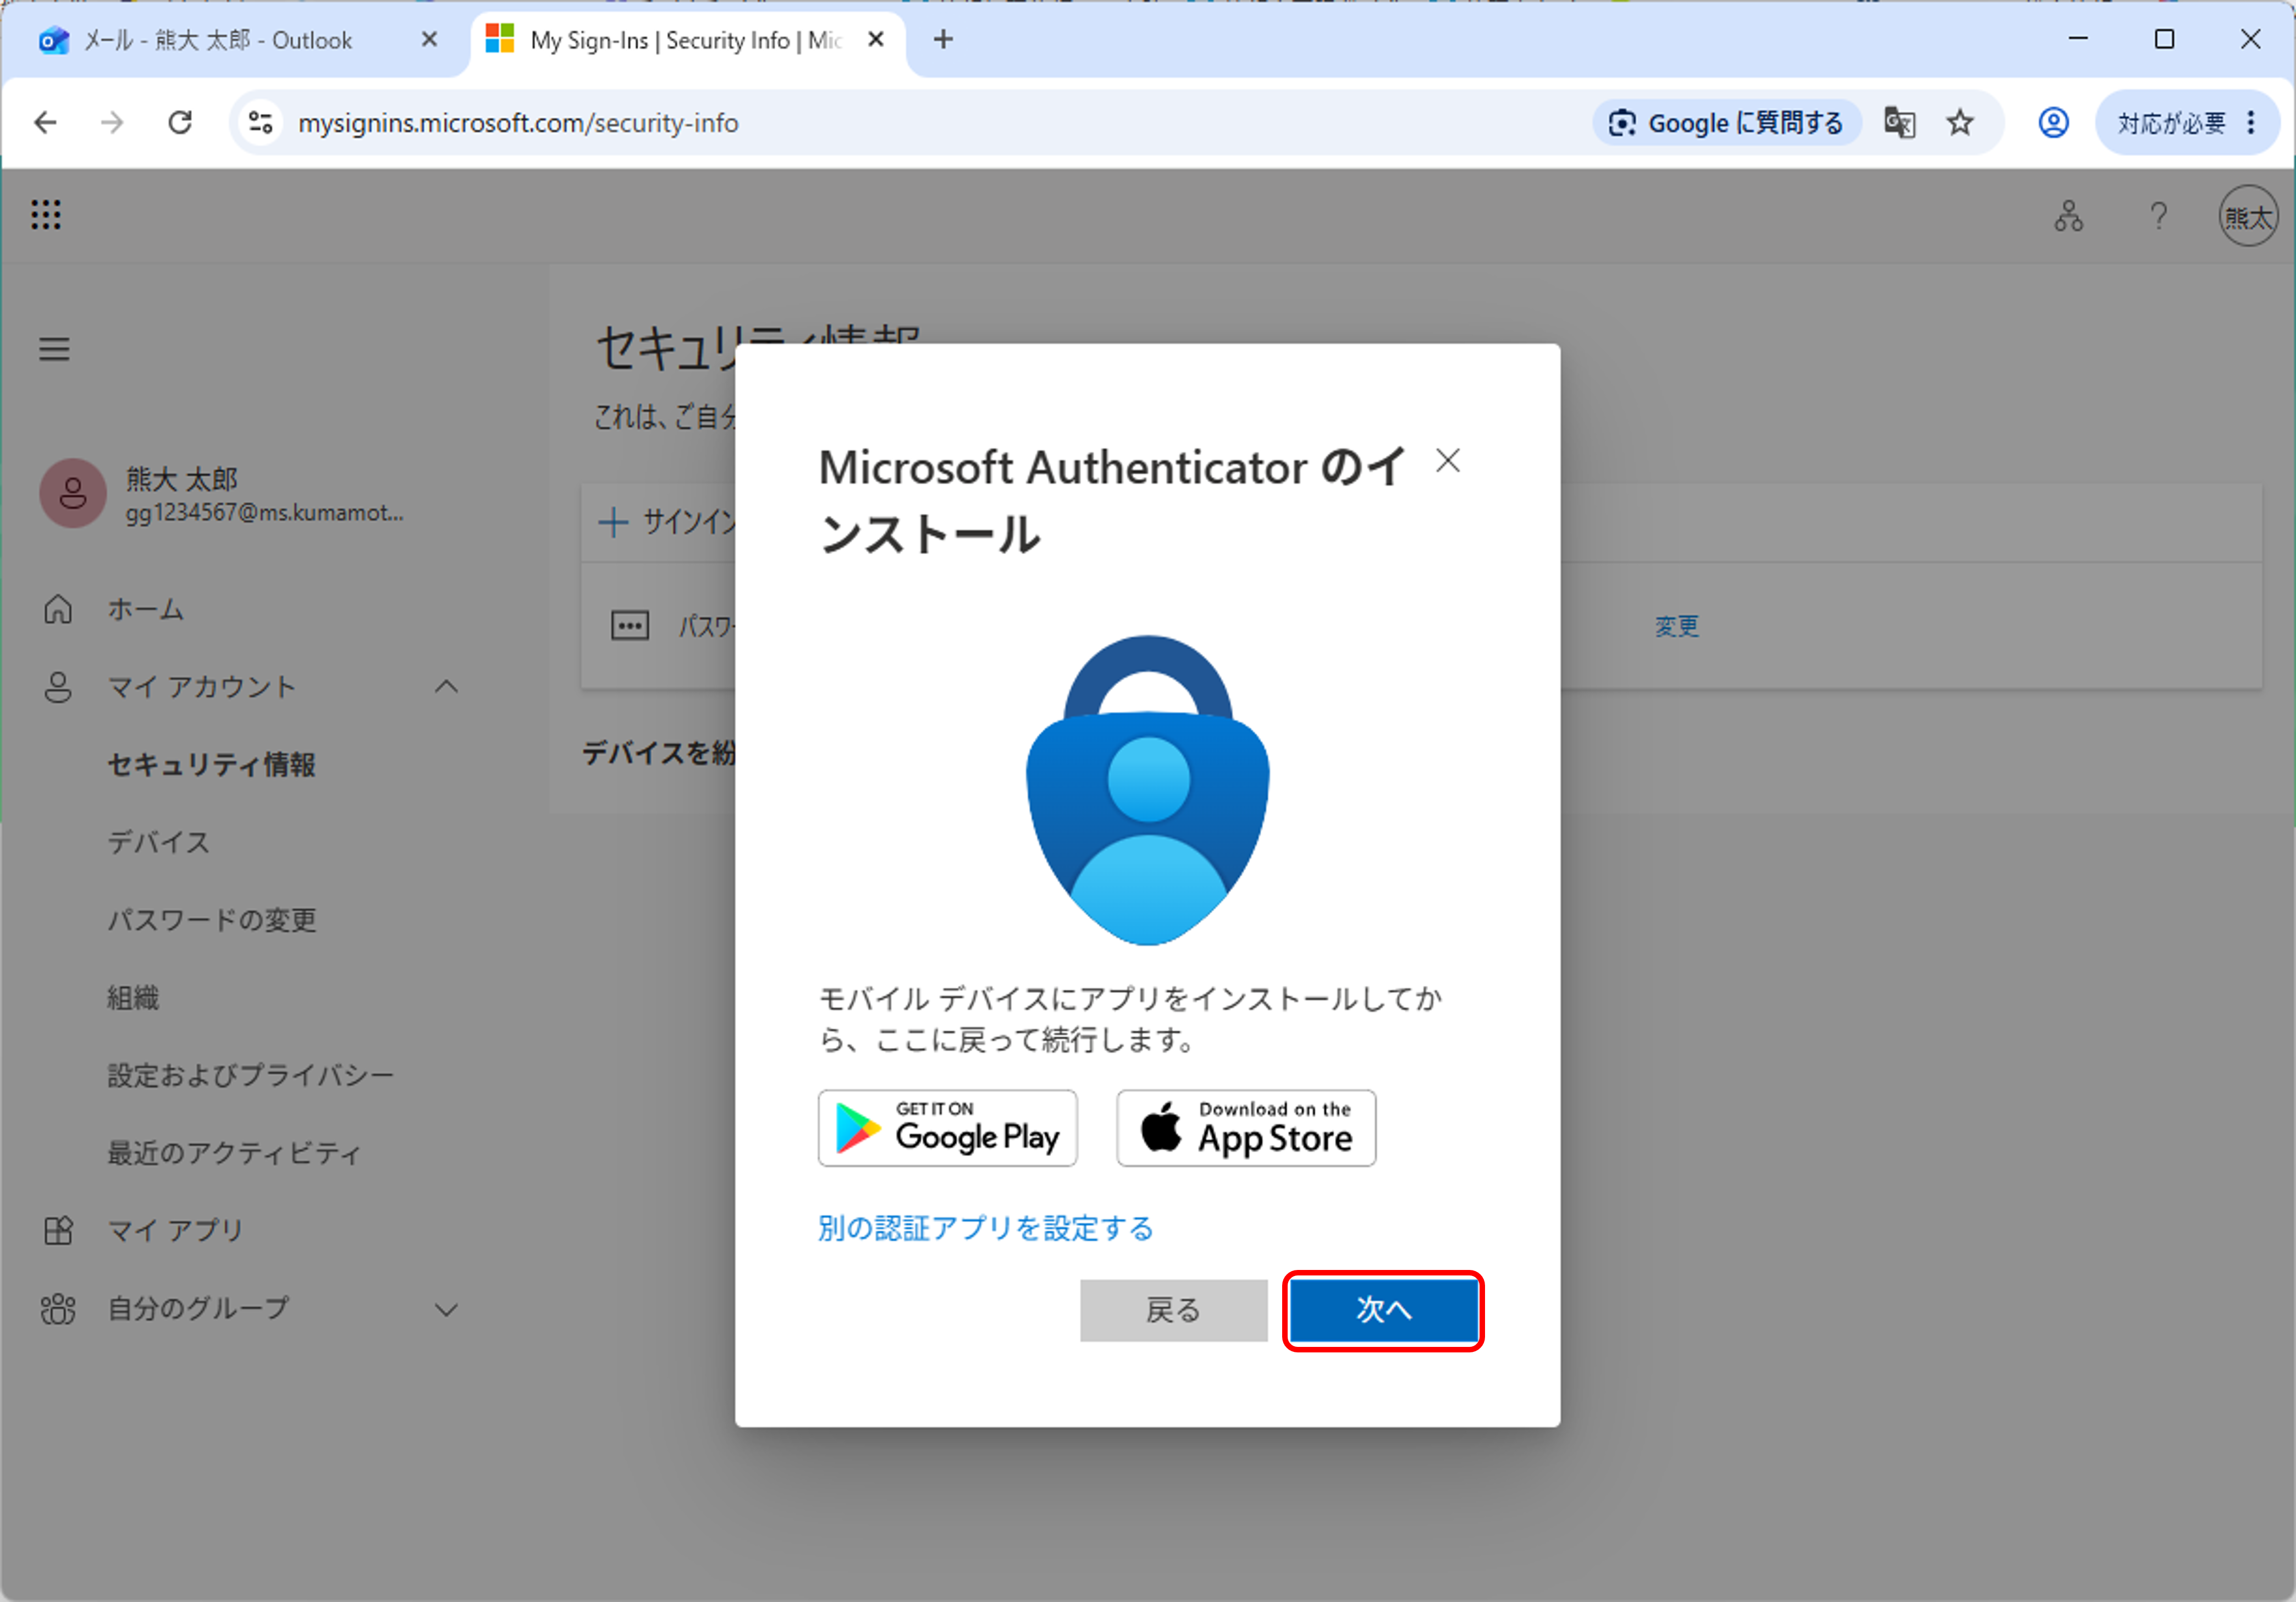Close the Outlook mail tab
This screenshot has height=1602, width=2296.
(x=429, y=40)
